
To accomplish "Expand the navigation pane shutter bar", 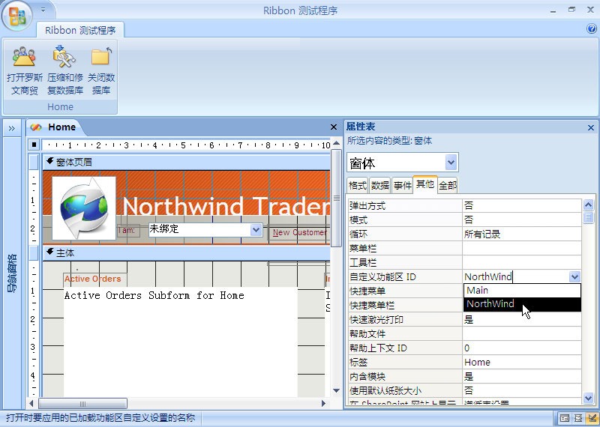I will click(12, 128).
